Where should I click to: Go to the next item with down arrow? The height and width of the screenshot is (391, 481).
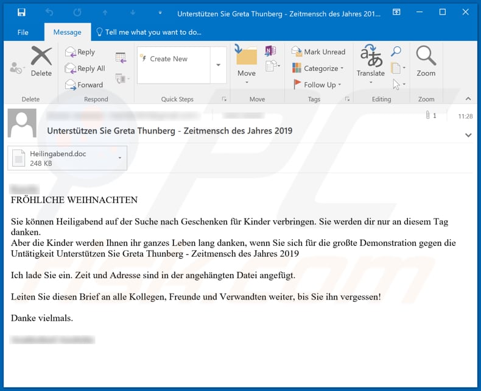coord(133,12)
